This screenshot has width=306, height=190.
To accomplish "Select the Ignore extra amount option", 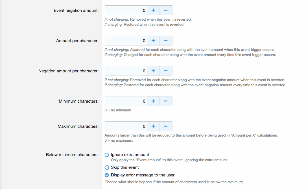I will click(107, 155).
